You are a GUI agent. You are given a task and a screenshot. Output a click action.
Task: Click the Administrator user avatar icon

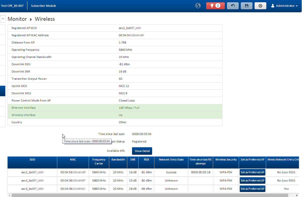click(x=273, y=6)
